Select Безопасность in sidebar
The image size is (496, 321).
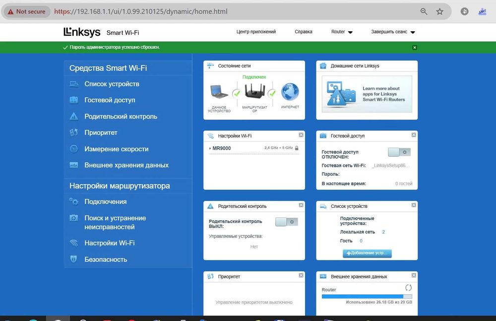click(x=106, y=259)
